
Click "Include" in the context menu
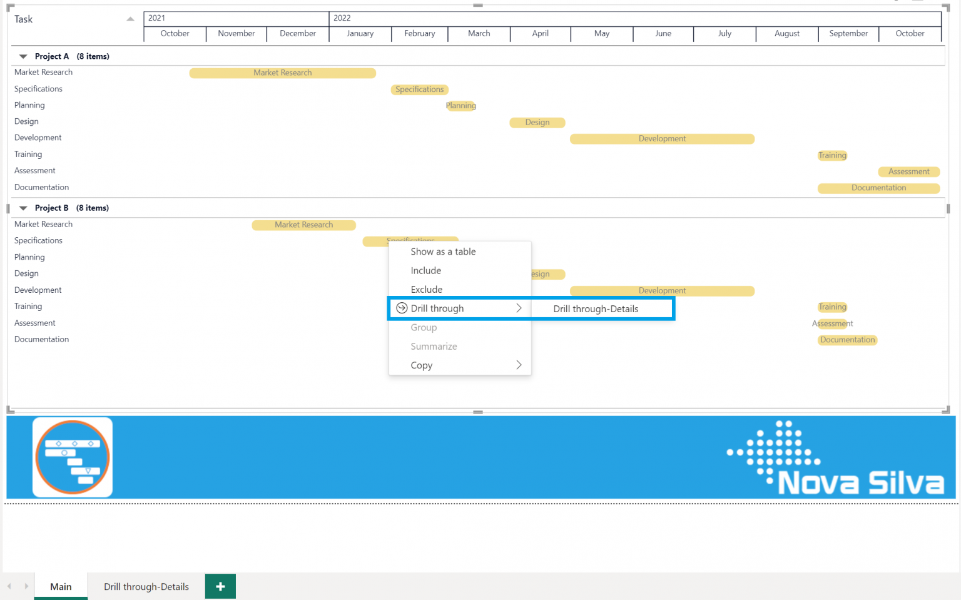point(426,270)
